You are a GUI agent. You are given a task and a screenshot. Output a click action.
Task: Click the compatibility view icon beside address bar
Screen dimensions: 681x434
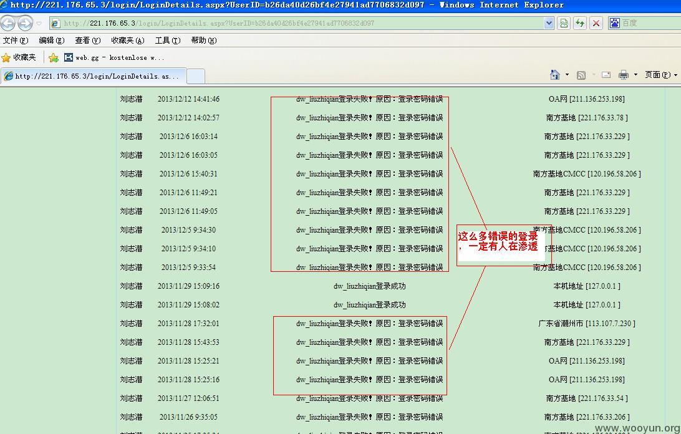tap(564, 23)
